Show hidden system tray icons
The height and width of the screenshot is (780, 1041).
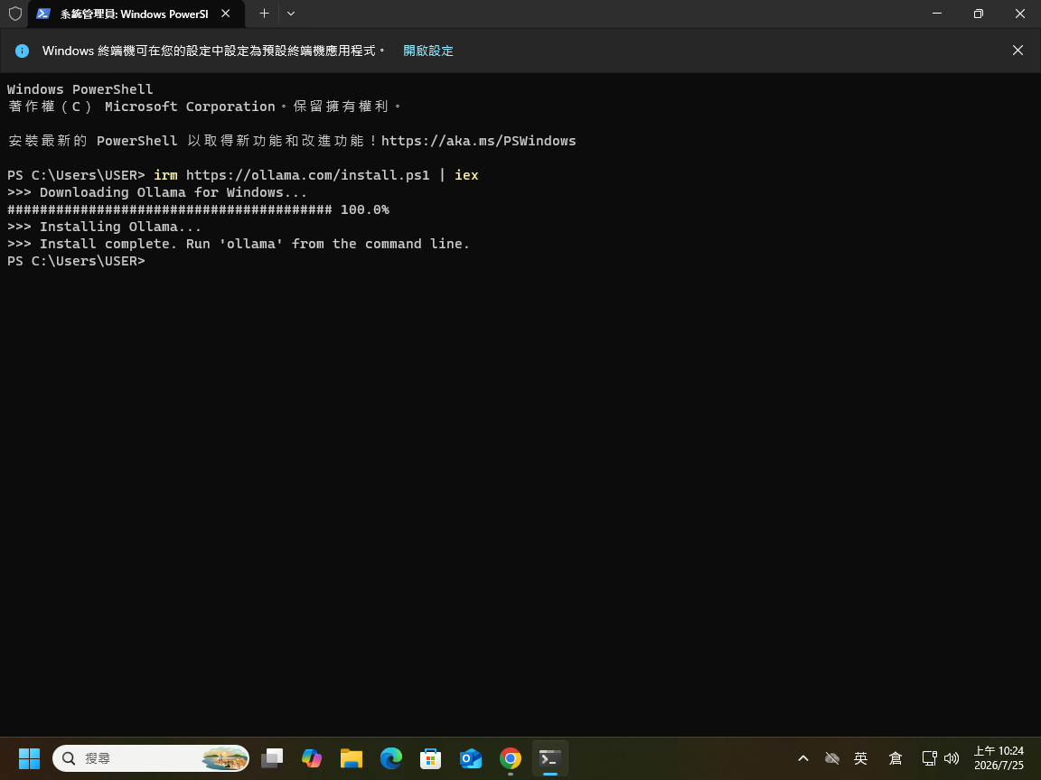point(802,758)
